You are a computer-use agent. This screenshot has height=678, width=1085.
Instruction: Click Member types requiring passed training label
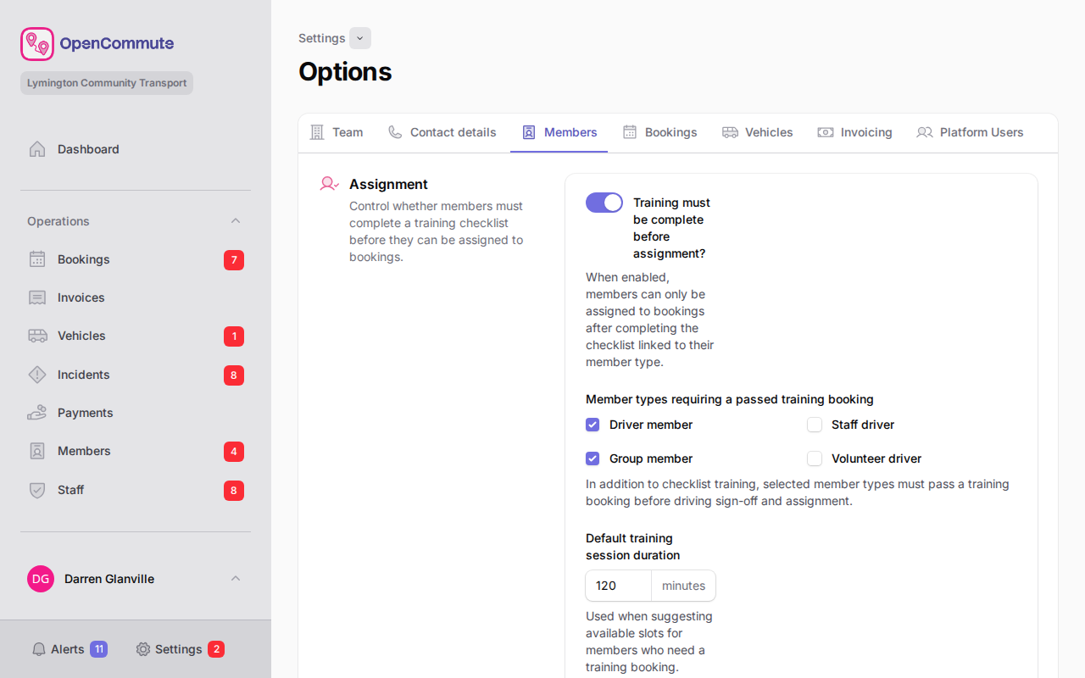pos(730,399)
